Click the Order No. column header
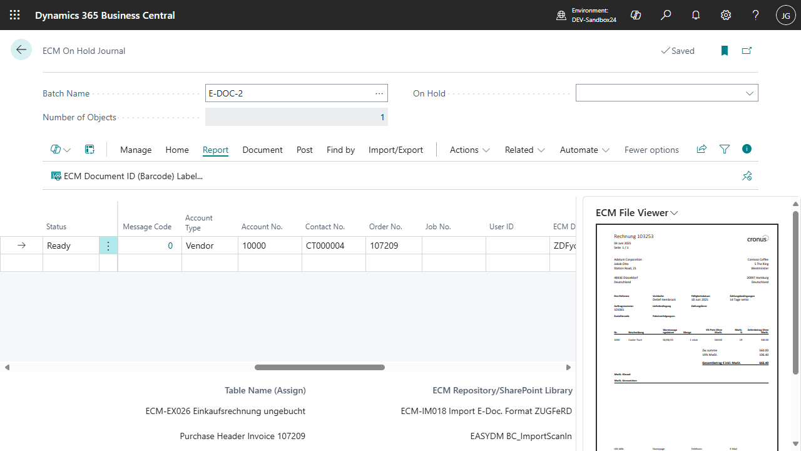Image resolution: width=801 pixels, height=451 pixels. tap(385, 227)
